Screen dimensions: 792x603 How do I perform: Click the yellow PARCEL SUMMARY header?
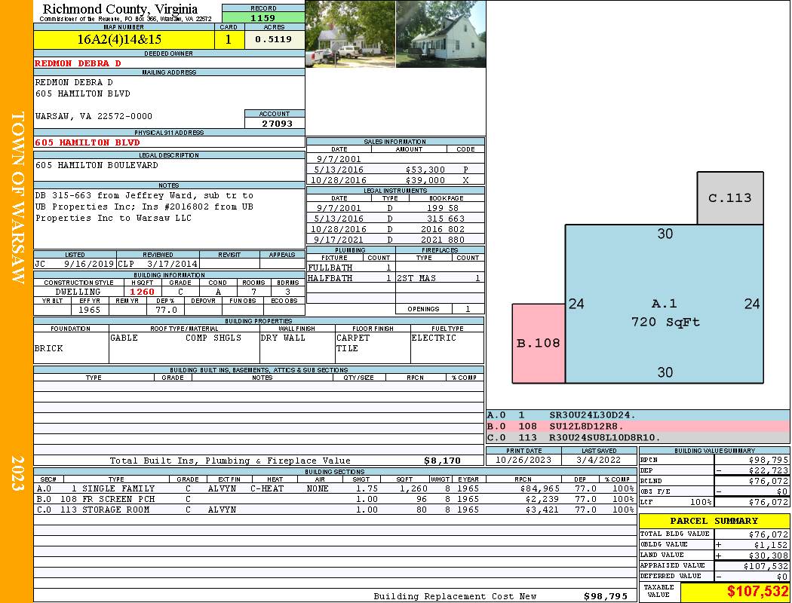point(714,521)
